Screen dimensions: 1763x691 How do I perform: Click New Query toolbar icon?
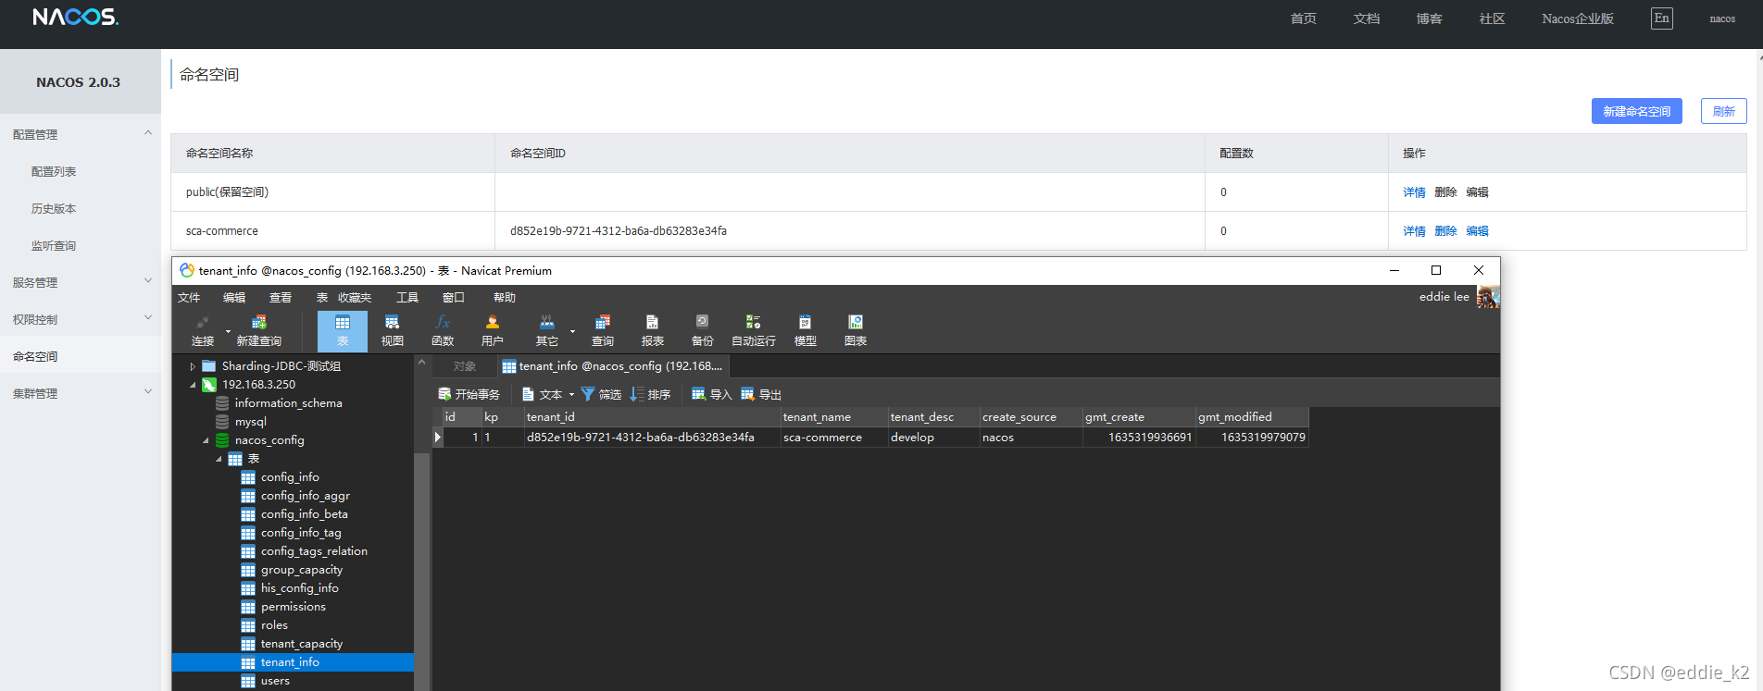[x=258, y=330]
